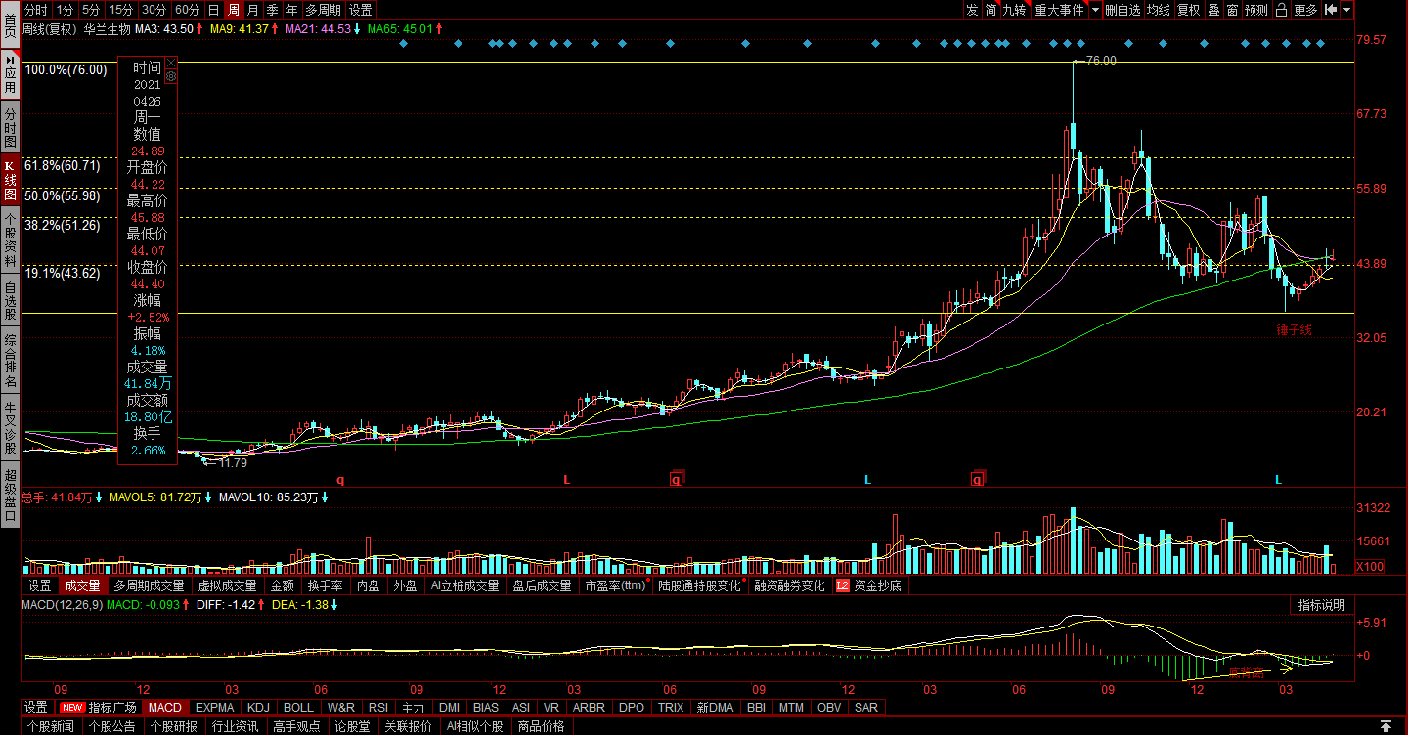The image size is (1408, 735).
Task: Switch to 年 yearly period tab
Action: pos(291,10)
